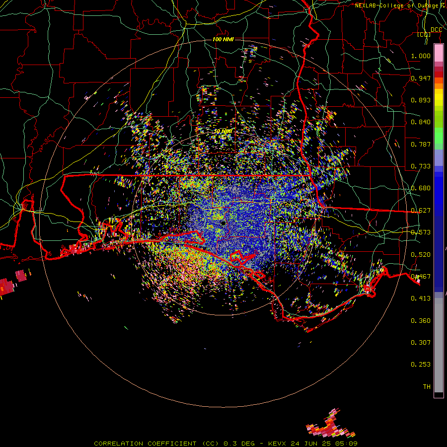447x447 pixels.
Task: Select the 0.787 legend value
Action: (x=421, y=144)
